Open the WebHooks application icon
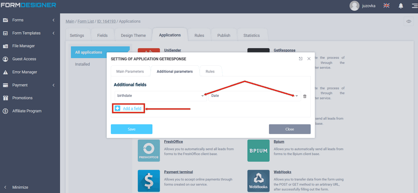 click(x=258, y=181)
